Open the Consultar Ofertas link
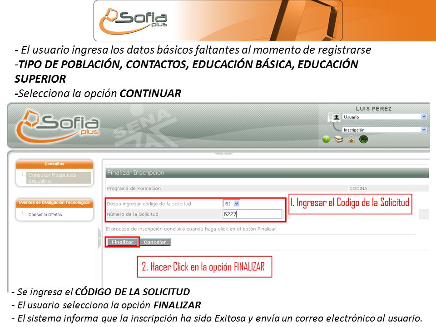 [x=45, y=214]
